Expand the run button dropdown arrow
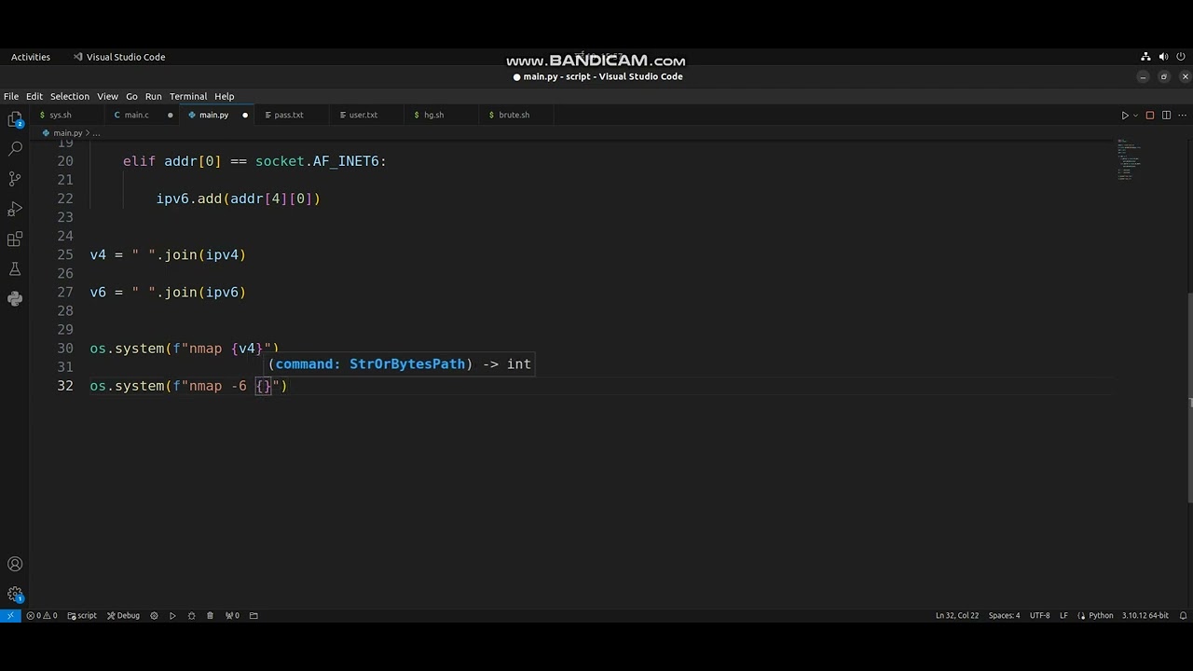 (1135, 116)
